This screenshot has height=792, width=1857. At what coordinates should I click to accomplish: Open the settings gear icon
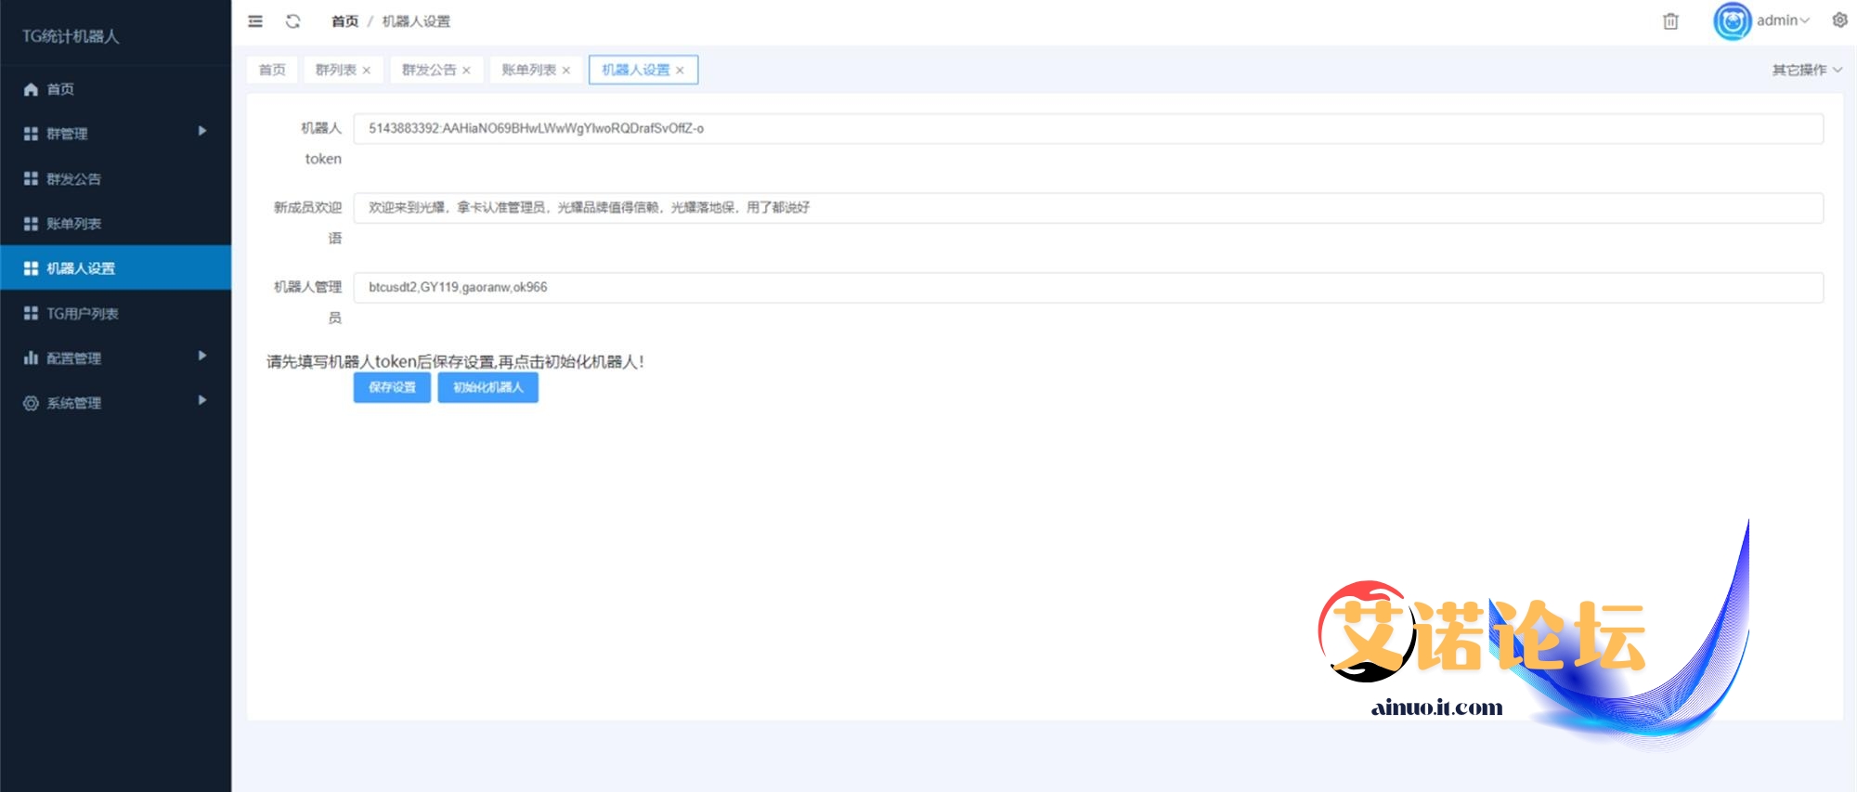click(x=1839, y=20)
